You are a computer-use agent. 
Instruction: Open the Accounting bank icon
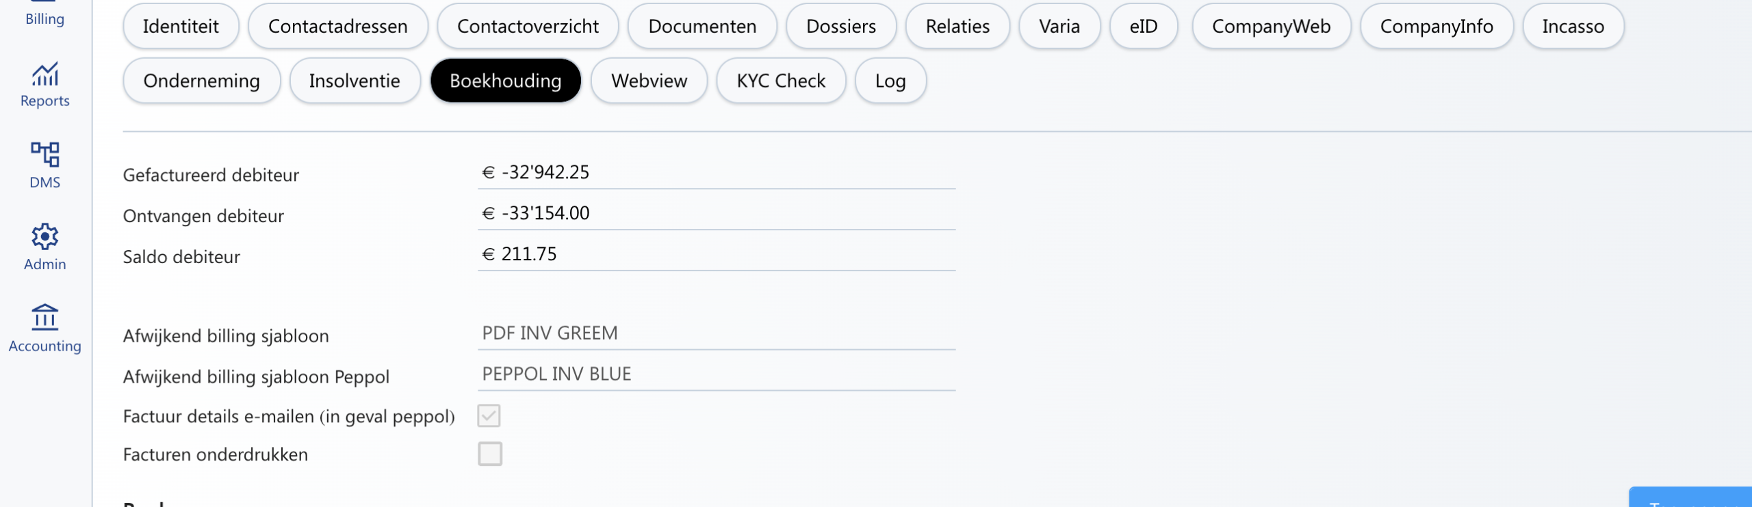[44, 318]
